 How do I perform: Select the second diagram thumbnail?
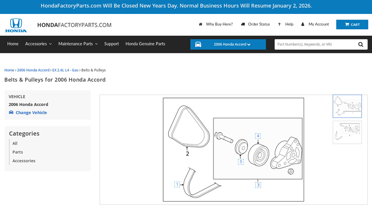pyautogui.click(x=347, y=132)
